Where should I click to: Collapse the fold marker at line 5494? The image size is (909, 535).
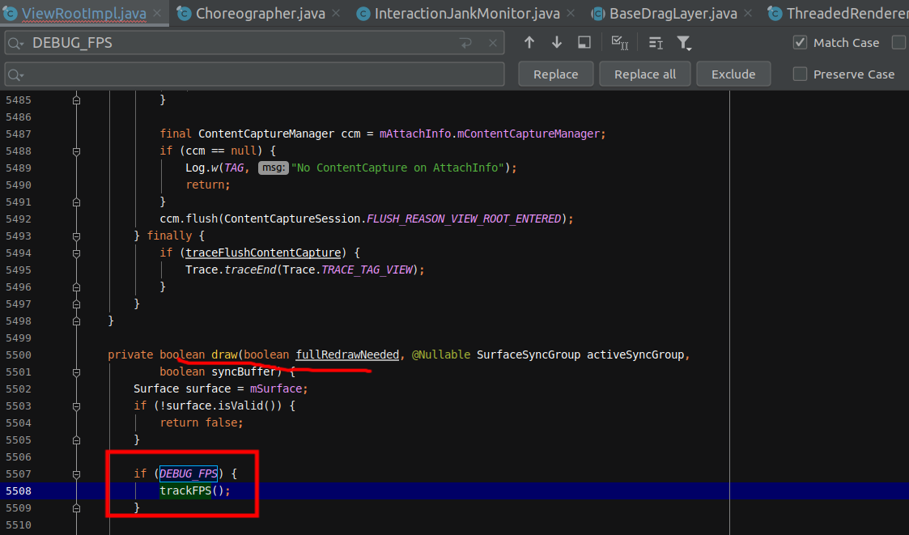pos(76,253)
